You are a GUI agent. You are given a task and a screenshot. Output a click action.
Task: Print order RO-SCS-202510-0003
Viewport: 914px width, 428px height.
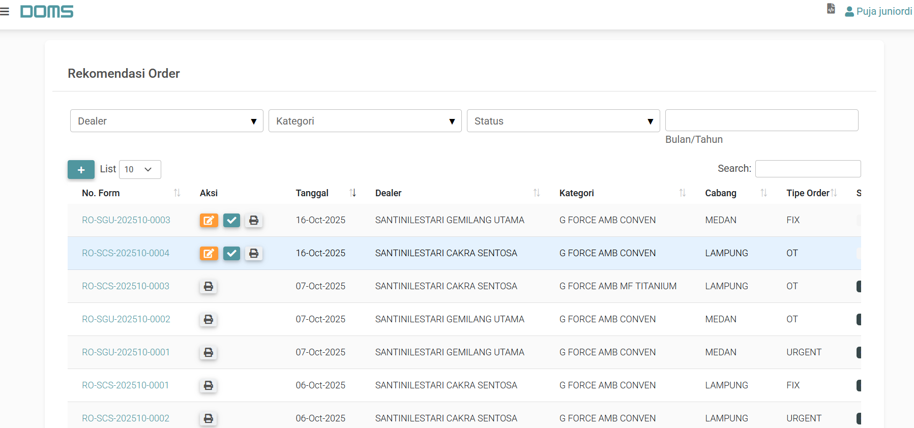pos(208,286)
